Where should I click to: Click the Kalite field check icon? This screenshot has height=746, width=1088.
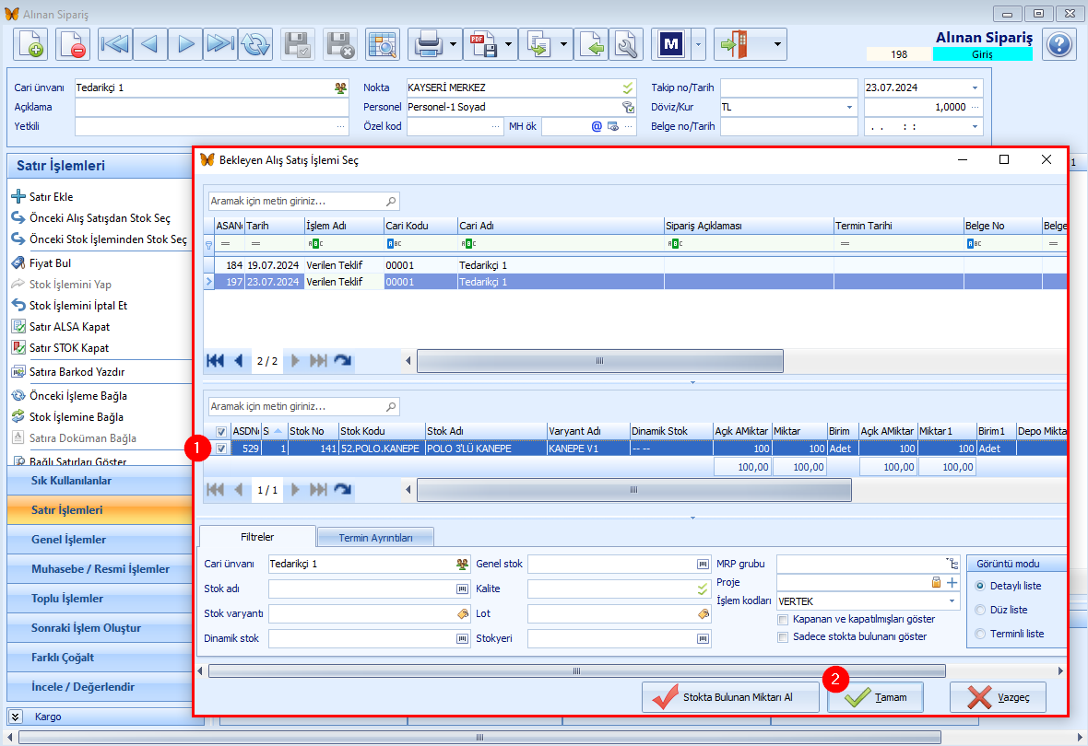click(x=704, y=589)
